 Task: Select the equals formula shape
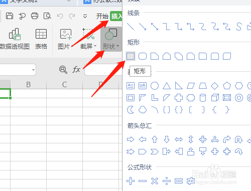pos(179,181)
